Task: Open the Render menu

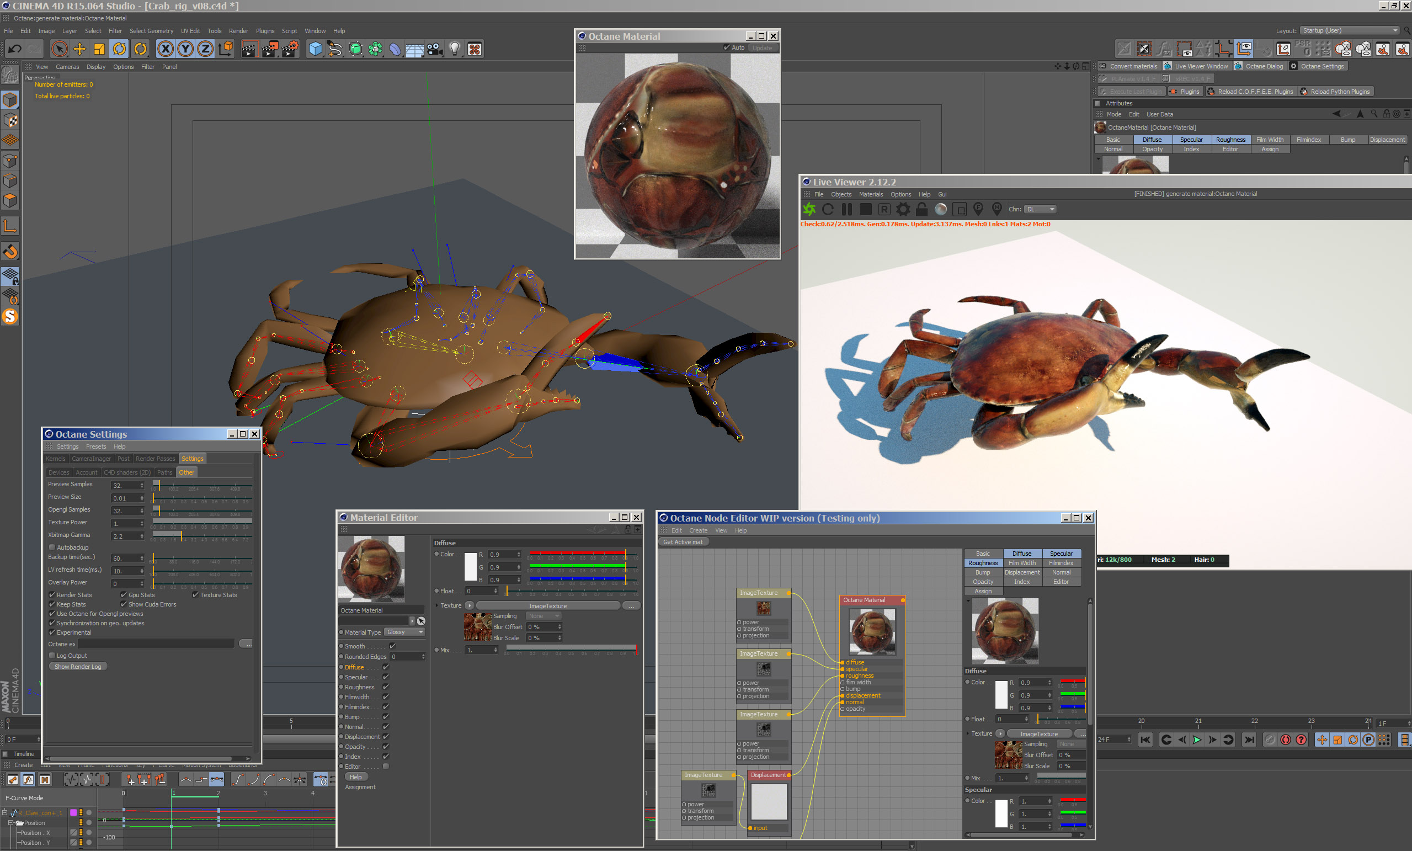Action: [x=238, y=31]
